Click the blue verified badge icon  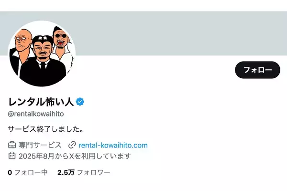(80, 102)
